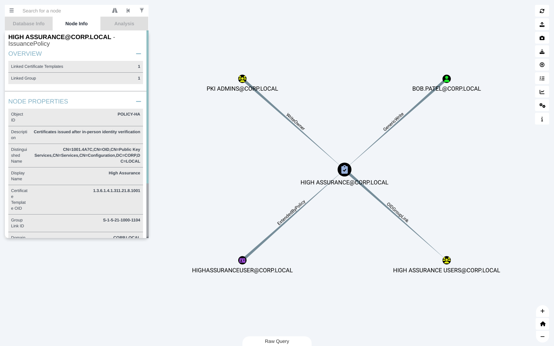Open the checklist layout icon

[x=542, y=79]
